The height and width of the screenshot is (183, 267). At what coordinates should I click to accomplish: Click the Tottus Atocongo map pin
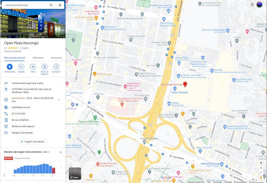(175, 89)
